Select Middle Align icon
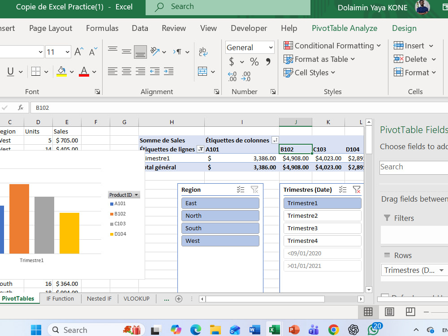Viewport: 448px width, 336px height. [126, 52]
